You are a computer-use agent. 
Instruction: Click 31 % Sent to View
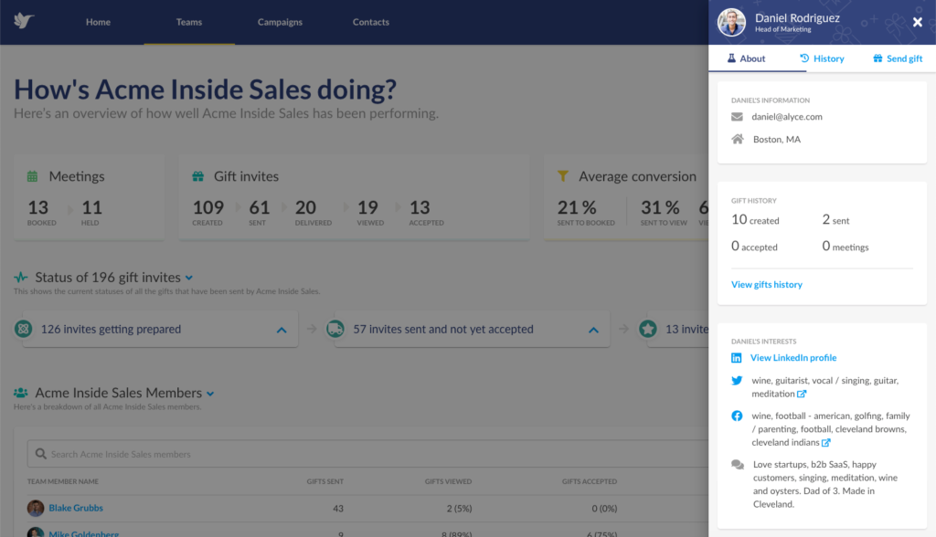coord(660,207)
